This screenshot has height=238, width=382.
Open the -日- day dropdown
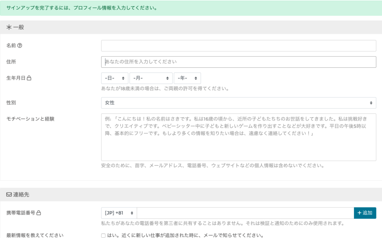pyautogui.click(x=115, y=78)
